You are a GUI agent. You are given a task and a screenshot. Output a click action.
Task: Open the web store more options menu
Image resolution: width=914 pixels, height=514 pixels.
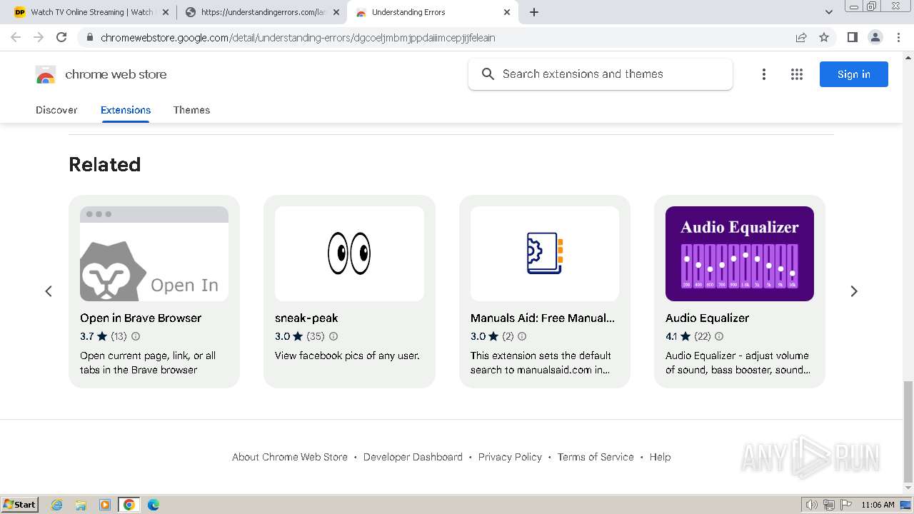pos(763,74)
